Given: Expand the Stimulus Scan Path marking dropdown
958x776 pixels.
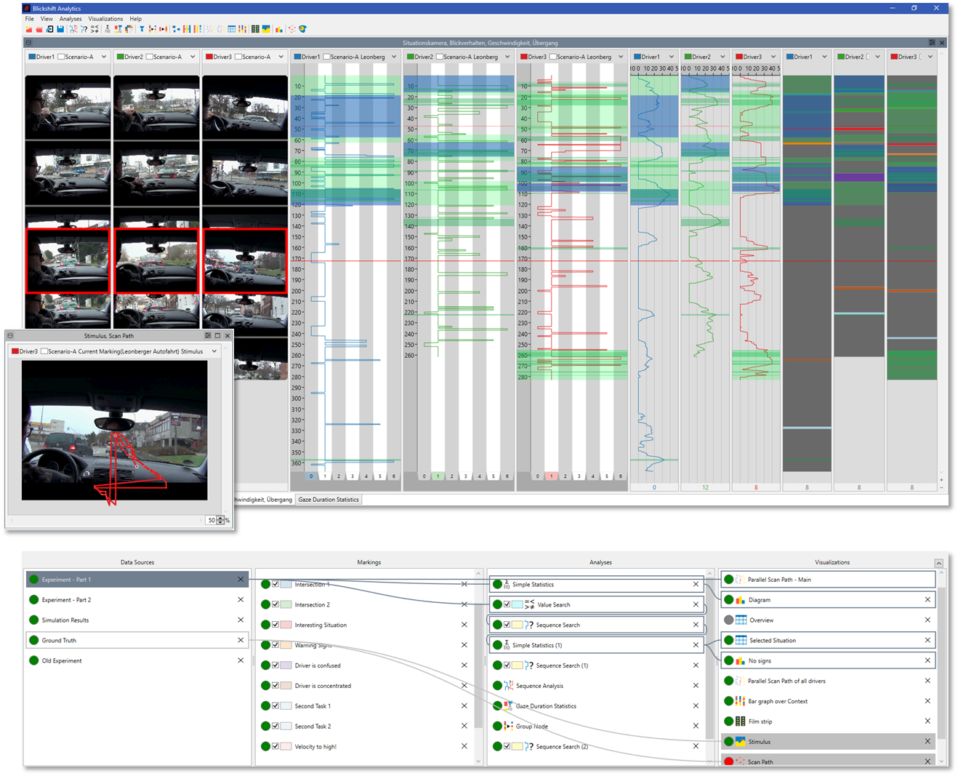Looking at the screenshot, I should 214,351.
